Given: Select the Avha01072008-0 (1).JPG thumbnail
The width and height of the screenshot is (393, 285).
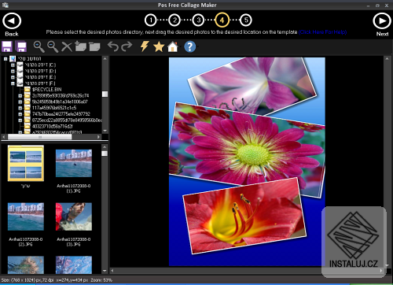Looking at the screenshot, I should [74, 163].
